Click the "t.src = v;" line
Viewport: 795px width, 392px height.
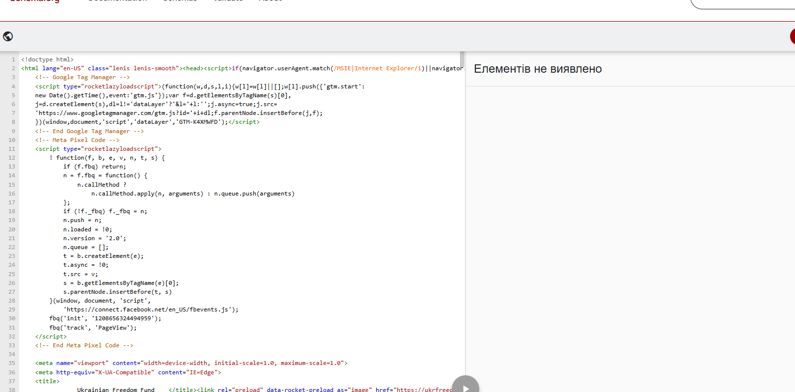pyautogui.click(x=81, y=274)
